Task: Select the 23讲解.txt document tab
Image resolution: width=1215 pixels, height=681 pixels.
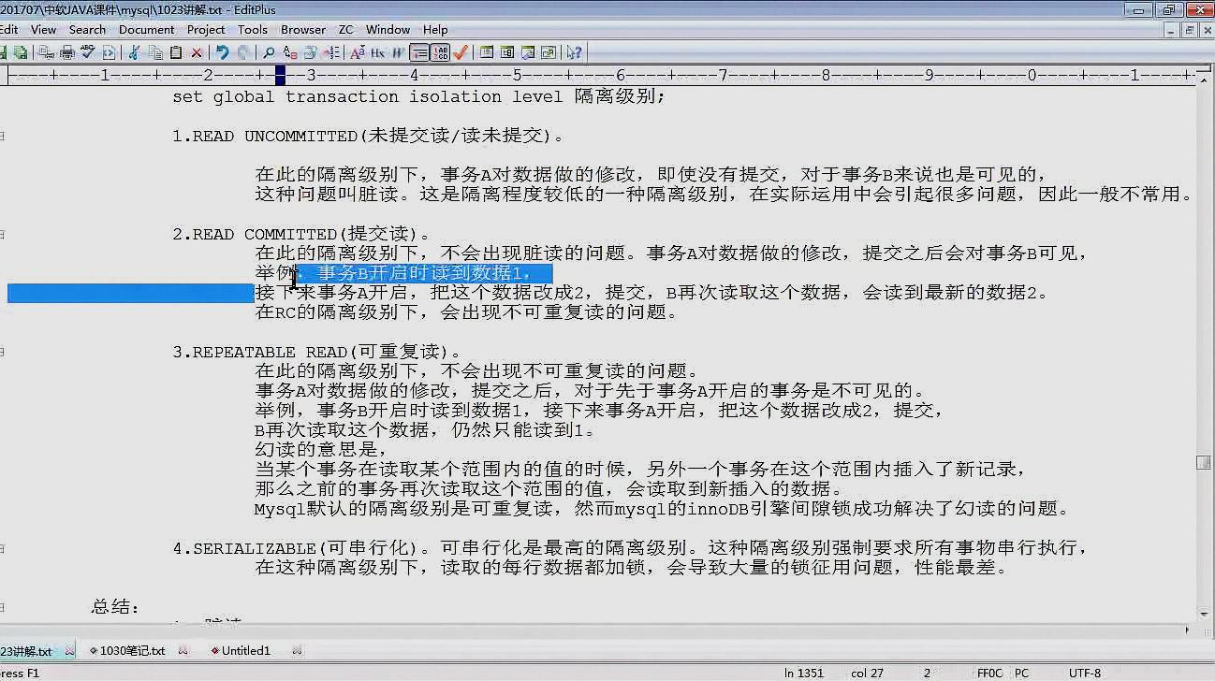Action: click(x=25, y=650)
